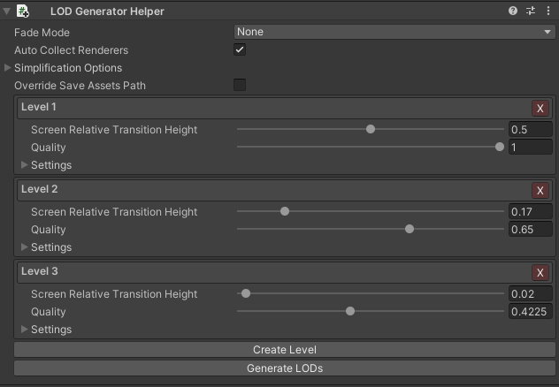559x387 pixels.
Task: Remove Level 2 with its X button
Action: (x=540, y=191)
